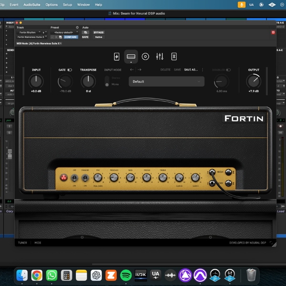Click the plugin window resize corner icon
The image size is (286, 286).
[x=274, y=245]
